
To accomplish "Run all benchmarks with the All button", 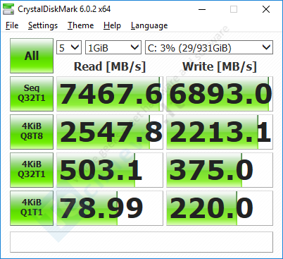I will [32, 56].
